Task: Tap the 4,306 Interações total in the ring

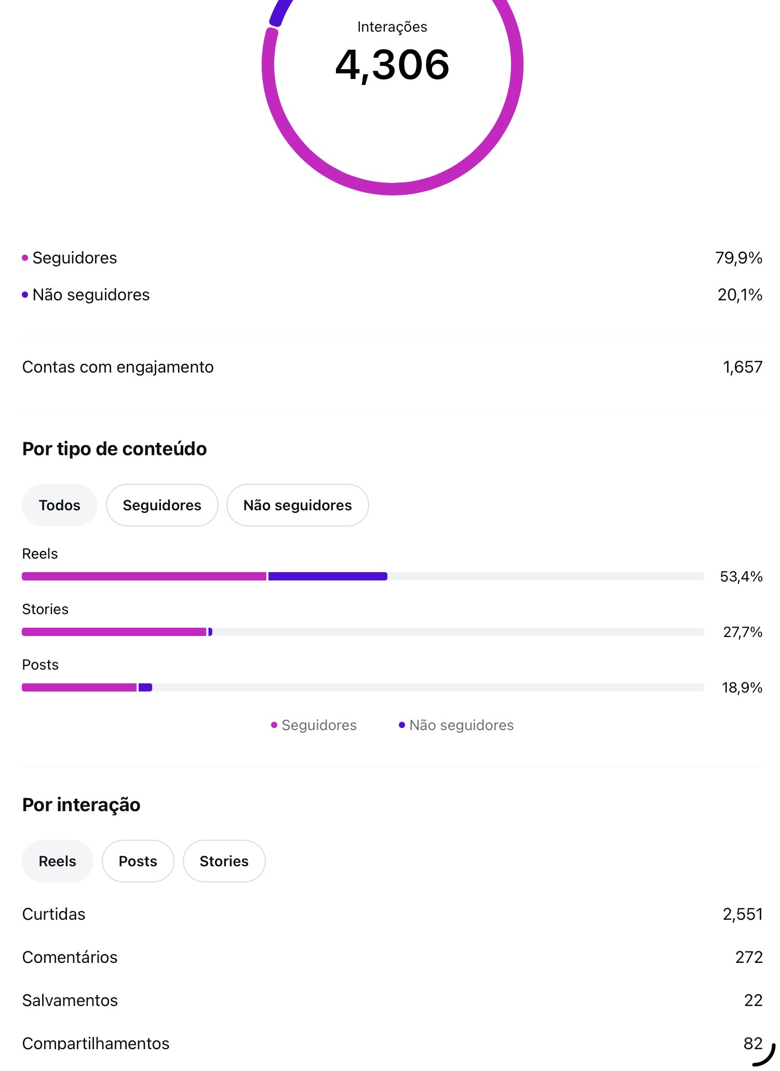Action: [392, 64]
